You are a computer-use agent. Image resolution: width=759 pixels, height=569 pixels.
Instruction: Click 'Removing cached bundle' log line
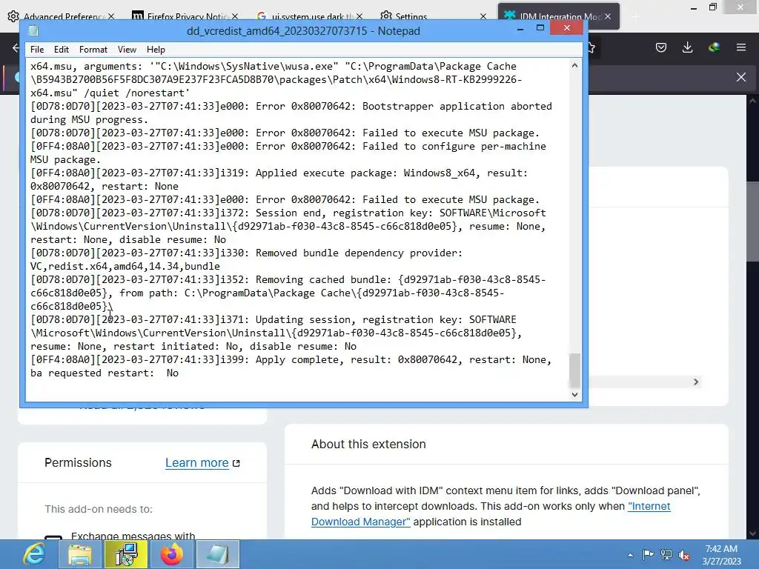[x=288, y=279]
